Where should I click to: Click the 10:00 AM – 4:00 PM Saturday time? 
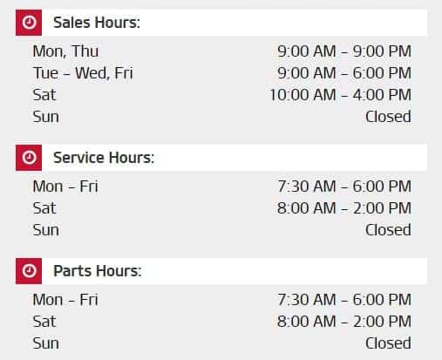341,95
